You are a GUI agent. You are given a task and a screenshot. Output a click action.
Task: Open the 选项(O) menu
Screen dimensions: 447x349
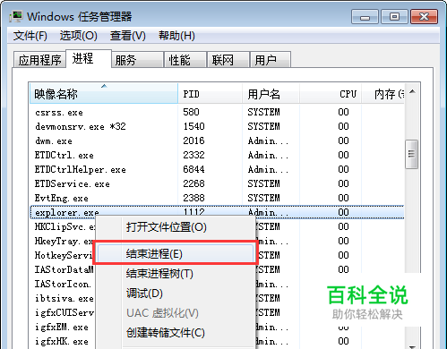(x=79, y=36)
